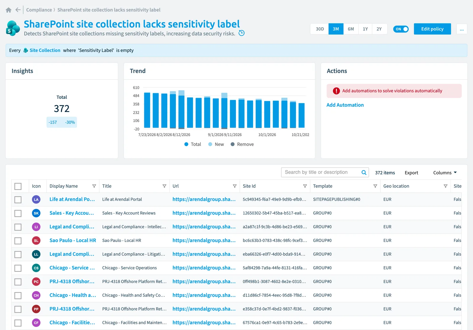Click the Site Collection icon in query bar

tap(26, 51)
